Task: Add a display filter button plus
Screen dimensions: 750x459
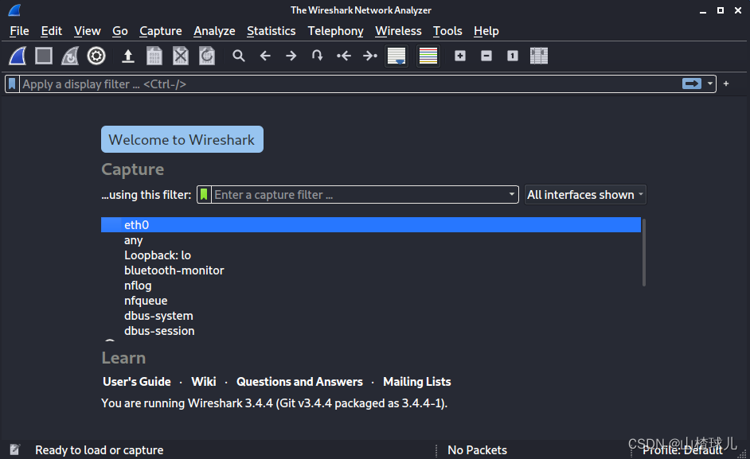Action: pos(726,84)
